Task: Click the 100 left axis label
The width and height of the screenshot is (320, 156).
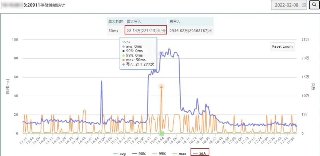Action: (x=15, y=40)
